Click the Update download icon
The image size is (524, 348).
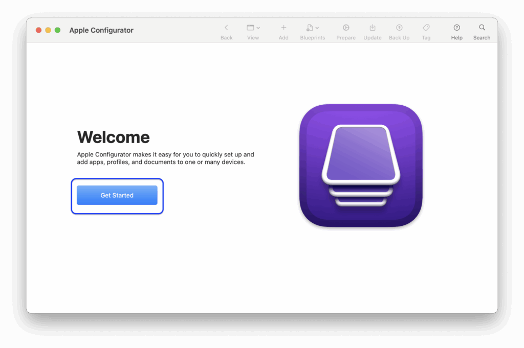coord(373,28)
